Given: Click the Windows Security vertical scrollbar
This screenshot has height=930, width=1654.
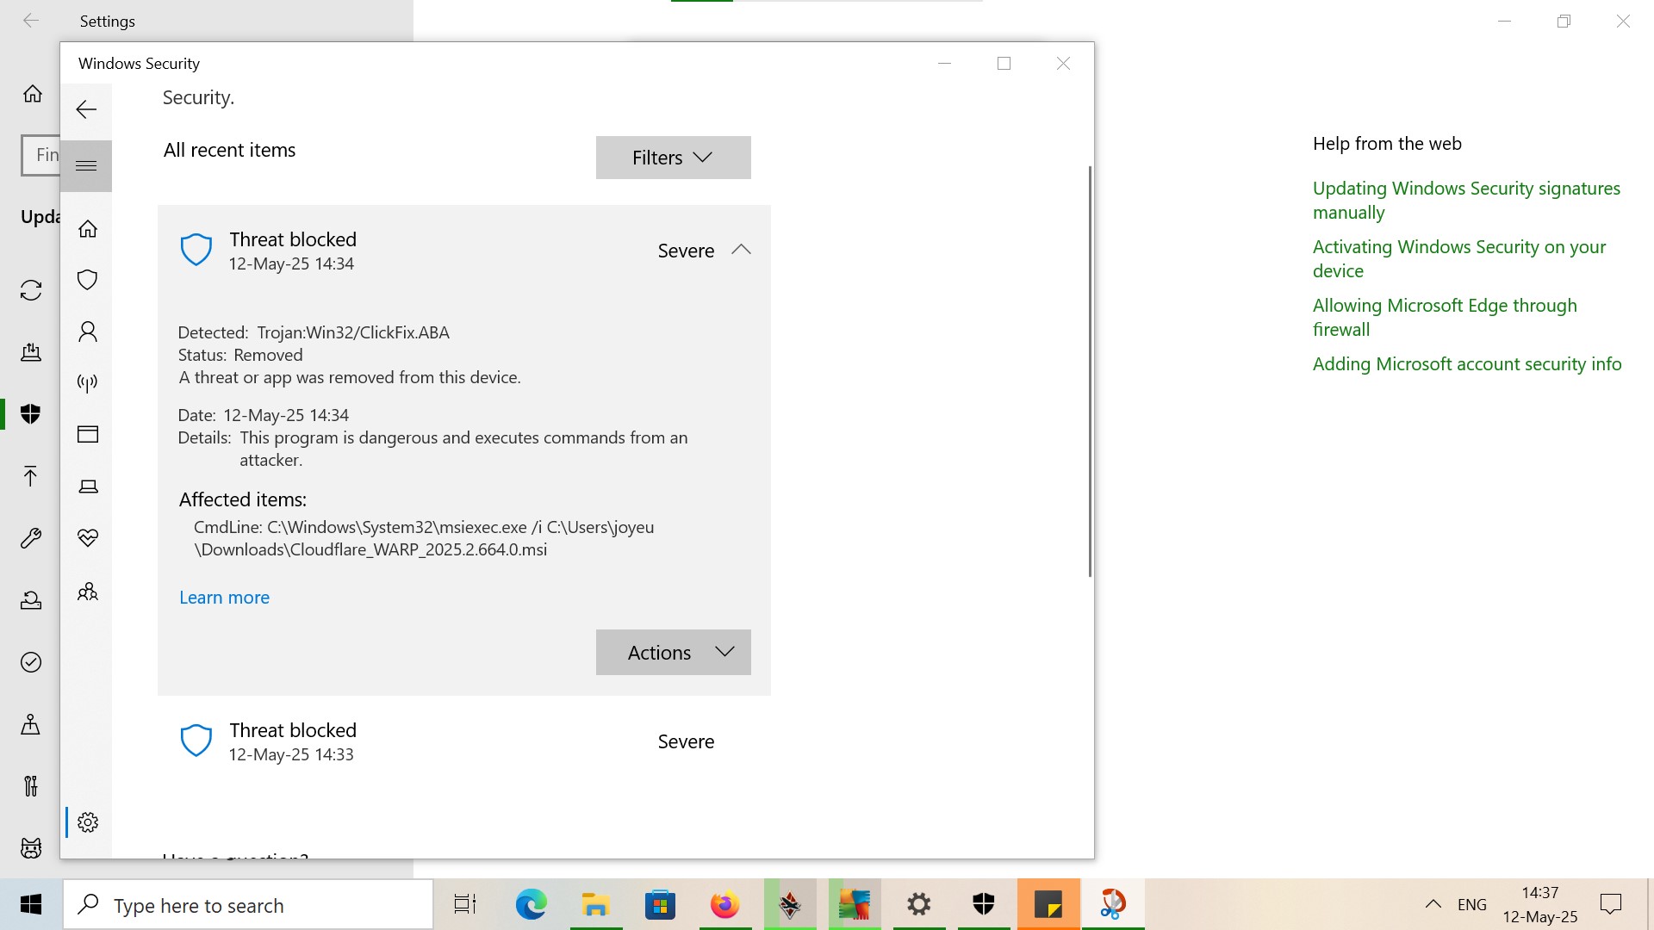Looking at the screenshot, I should point(1090,371).
